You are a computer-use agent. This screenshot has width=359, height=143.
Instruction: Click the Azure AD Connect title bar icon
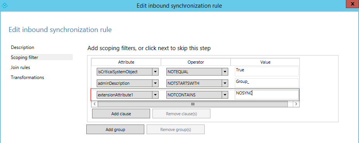5,5
